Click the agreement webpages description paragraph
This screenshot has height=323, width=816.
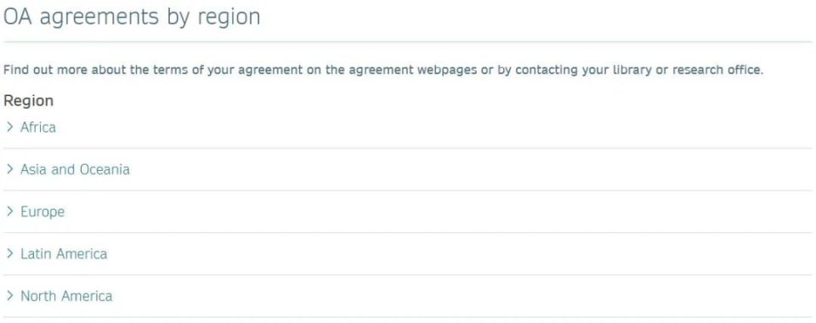click(383, 70)
